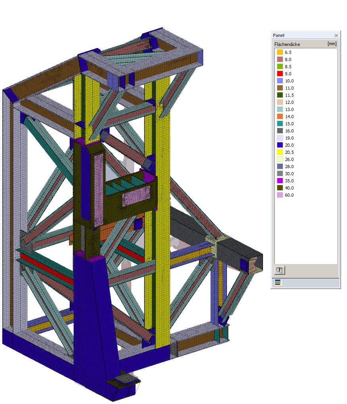Select the color scale tab at panel bottom
The width and height of the screenshot is (347, 404).
click(x=278, y=282)
